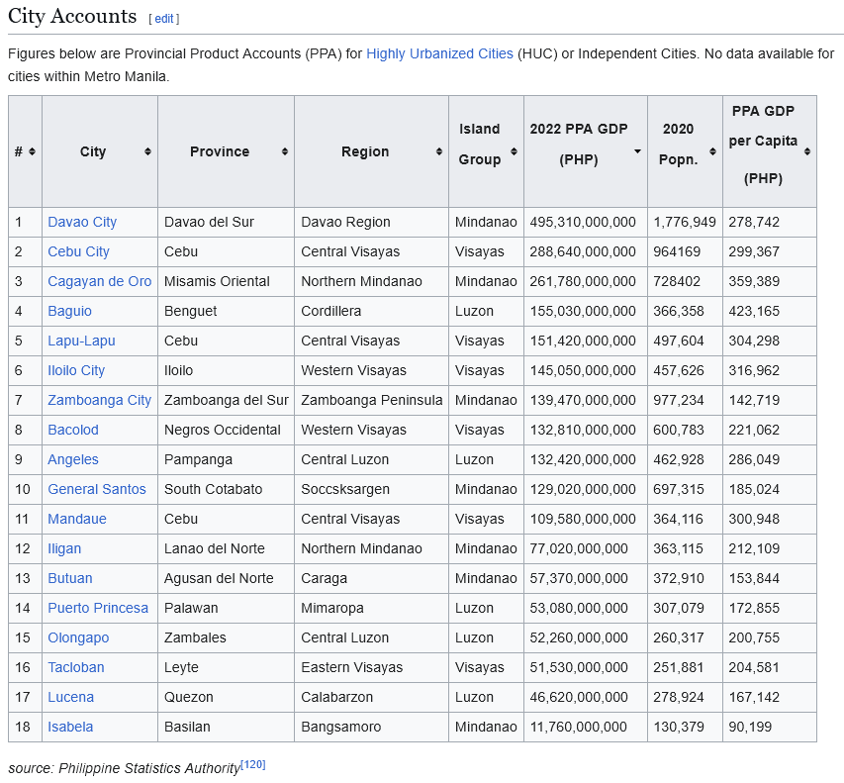Click the Eastern Visayas region cell
The width and height of the screenshot is (844, 783).
tap(371, 667)
